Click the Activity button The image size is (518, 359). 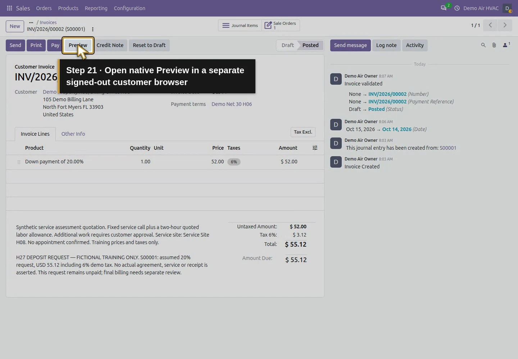pos(415,45)
